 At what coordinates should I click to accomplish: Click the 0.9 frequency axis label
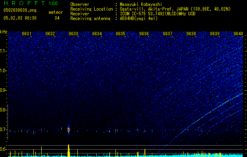tap(4, 90)
